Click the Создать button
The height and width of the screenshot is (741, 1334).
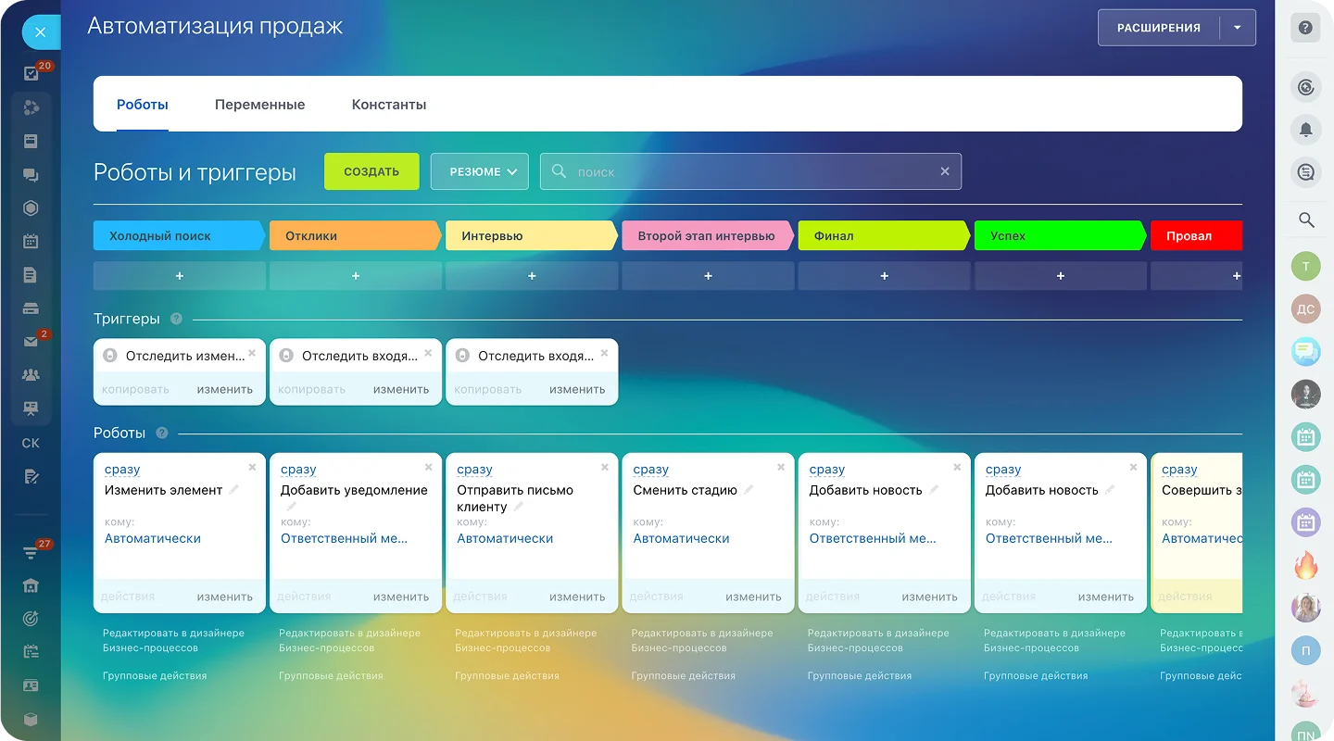pos(371,171)
